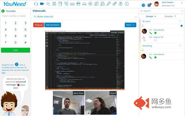Open the headset phone panel icon
Viewport: 185px width, 116px height.
[x=36, y=4]
